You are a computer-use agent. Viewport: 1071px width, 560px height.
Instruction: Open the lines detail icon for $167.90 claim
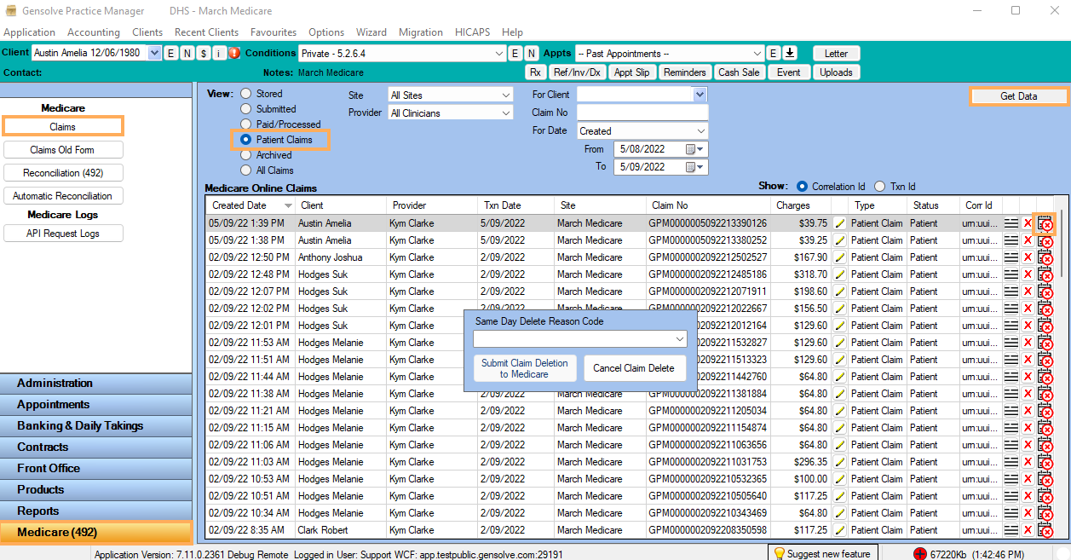tap(1011, 257)
